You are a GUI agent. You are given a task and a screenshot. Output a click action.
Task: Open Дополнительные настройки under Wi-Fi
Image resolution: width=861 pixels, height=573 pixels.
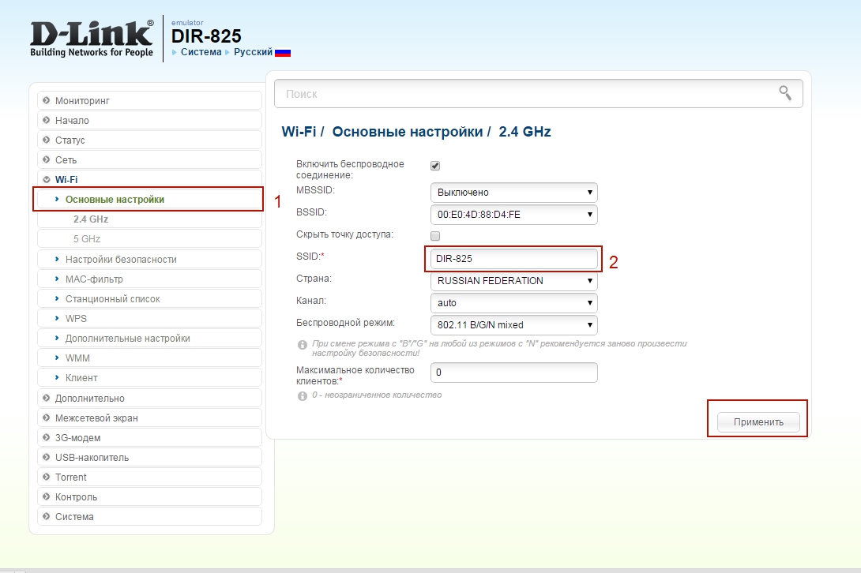[149, 338]
